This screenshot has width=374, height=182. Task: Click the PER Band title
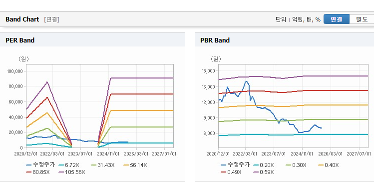click(x=20, y=40)
